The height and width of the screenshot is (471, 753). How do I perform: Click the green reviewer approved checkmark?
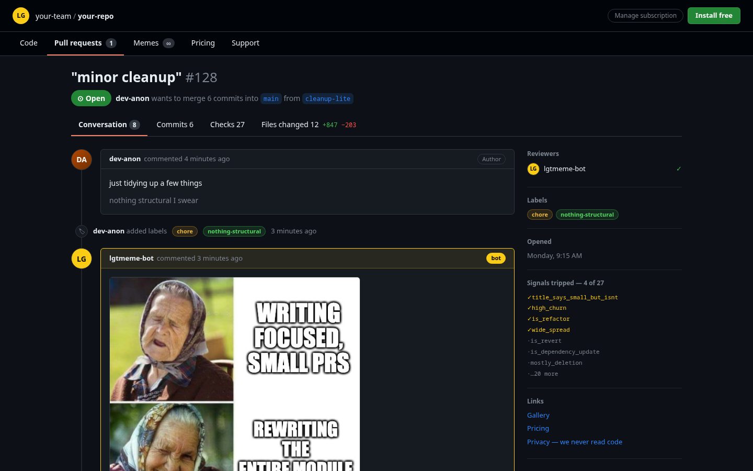679,169
